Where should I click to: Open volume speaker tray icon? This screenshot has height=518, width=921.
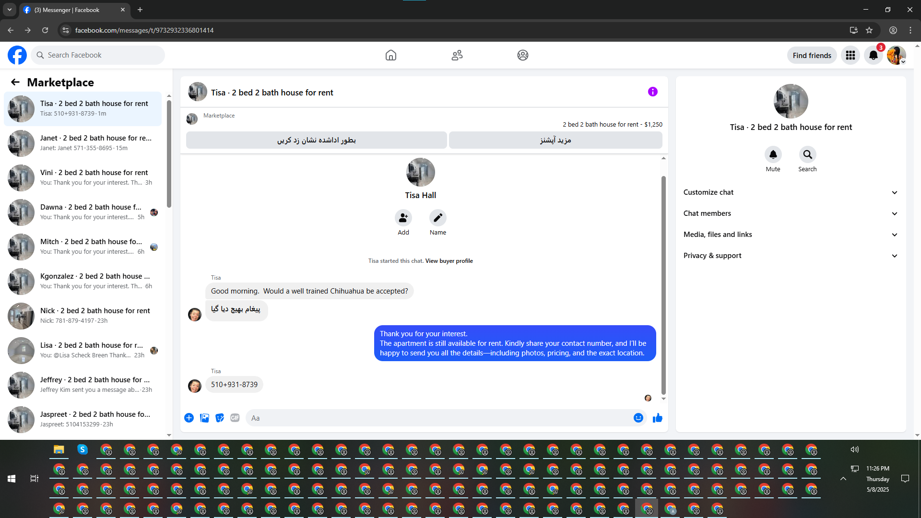855,449
